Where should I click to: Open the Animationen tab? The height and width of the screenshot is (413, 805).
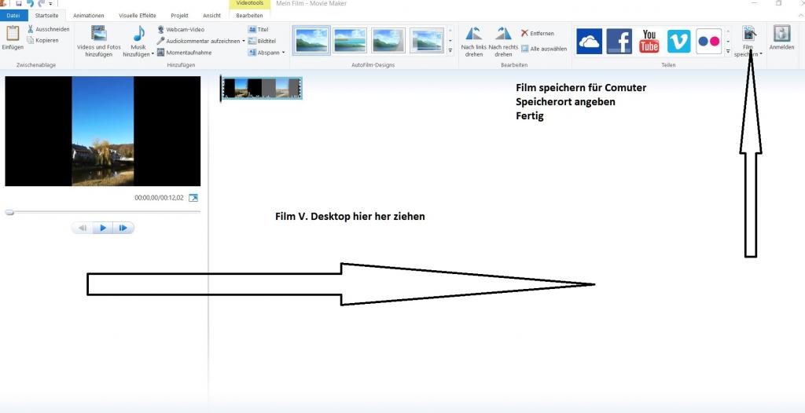[x=89, y=15]
